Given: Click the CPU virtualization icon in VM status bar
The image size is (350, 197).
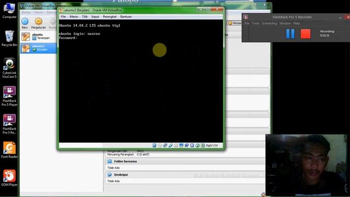Looking at the screenshot, I should tap(192, 146).
